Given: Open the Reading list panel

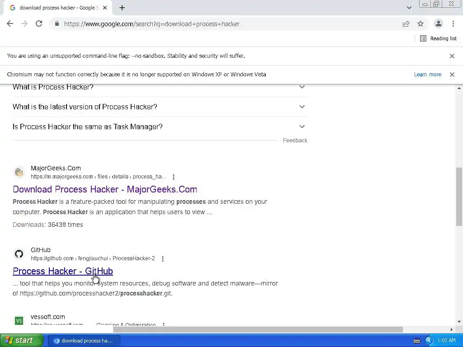Looking at the screenshot, I should (x=439, y=38).
